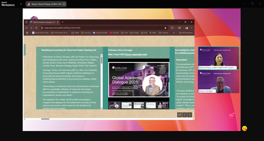Open the Chrome three-dot menu

tap(191, 28)
